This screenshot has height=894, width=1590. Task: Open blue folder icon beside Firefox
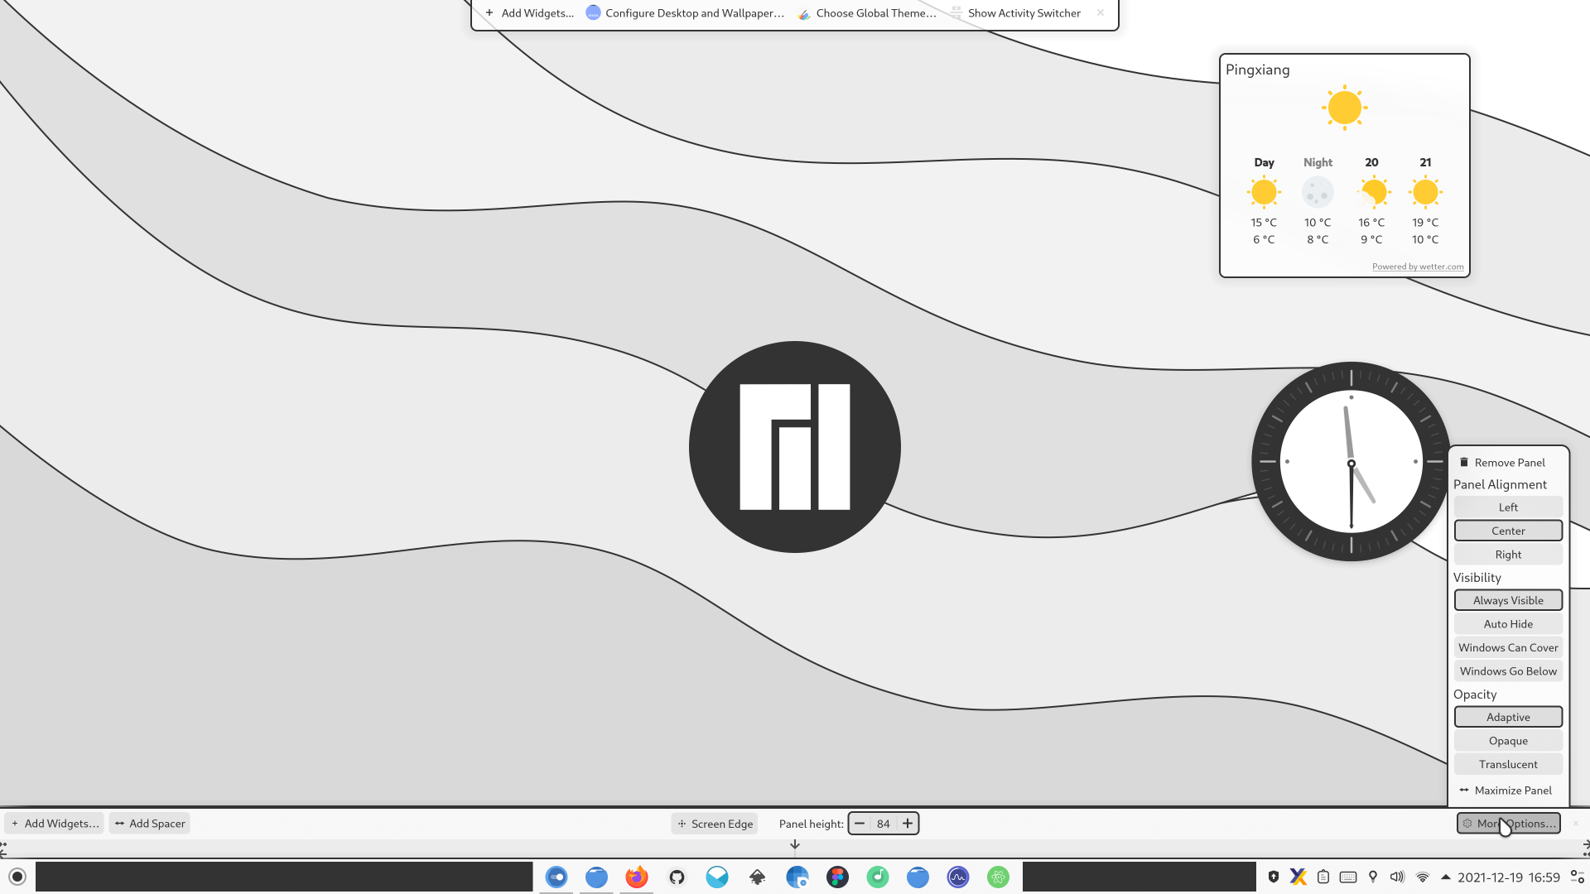(597, 877)
